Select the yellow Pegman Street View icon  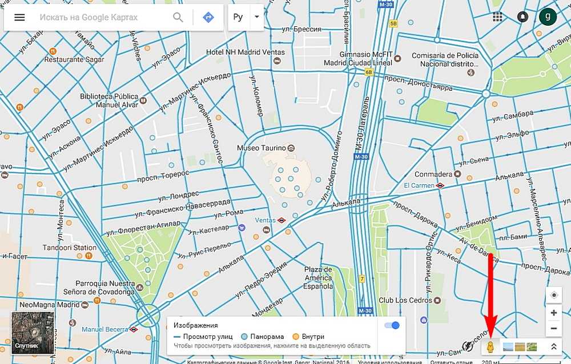click(490, 346)
